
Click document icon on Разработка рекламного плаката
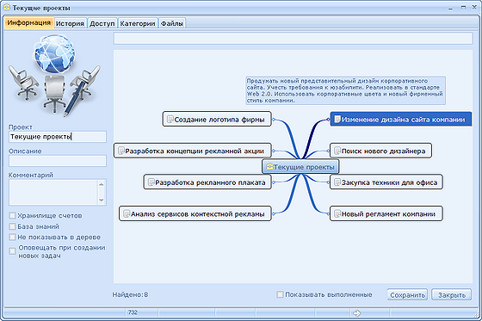click(151, 182)
